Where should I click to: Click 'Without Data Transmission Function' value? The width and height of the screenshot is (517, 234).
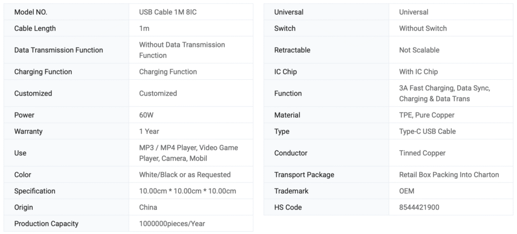point(182,50)
